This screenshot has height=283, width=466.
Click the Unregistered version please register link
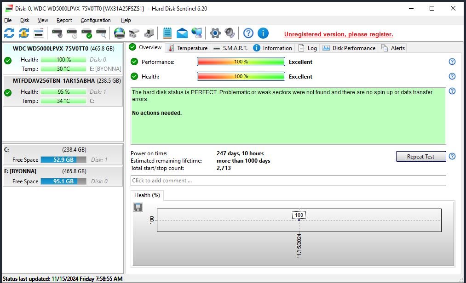339,34
